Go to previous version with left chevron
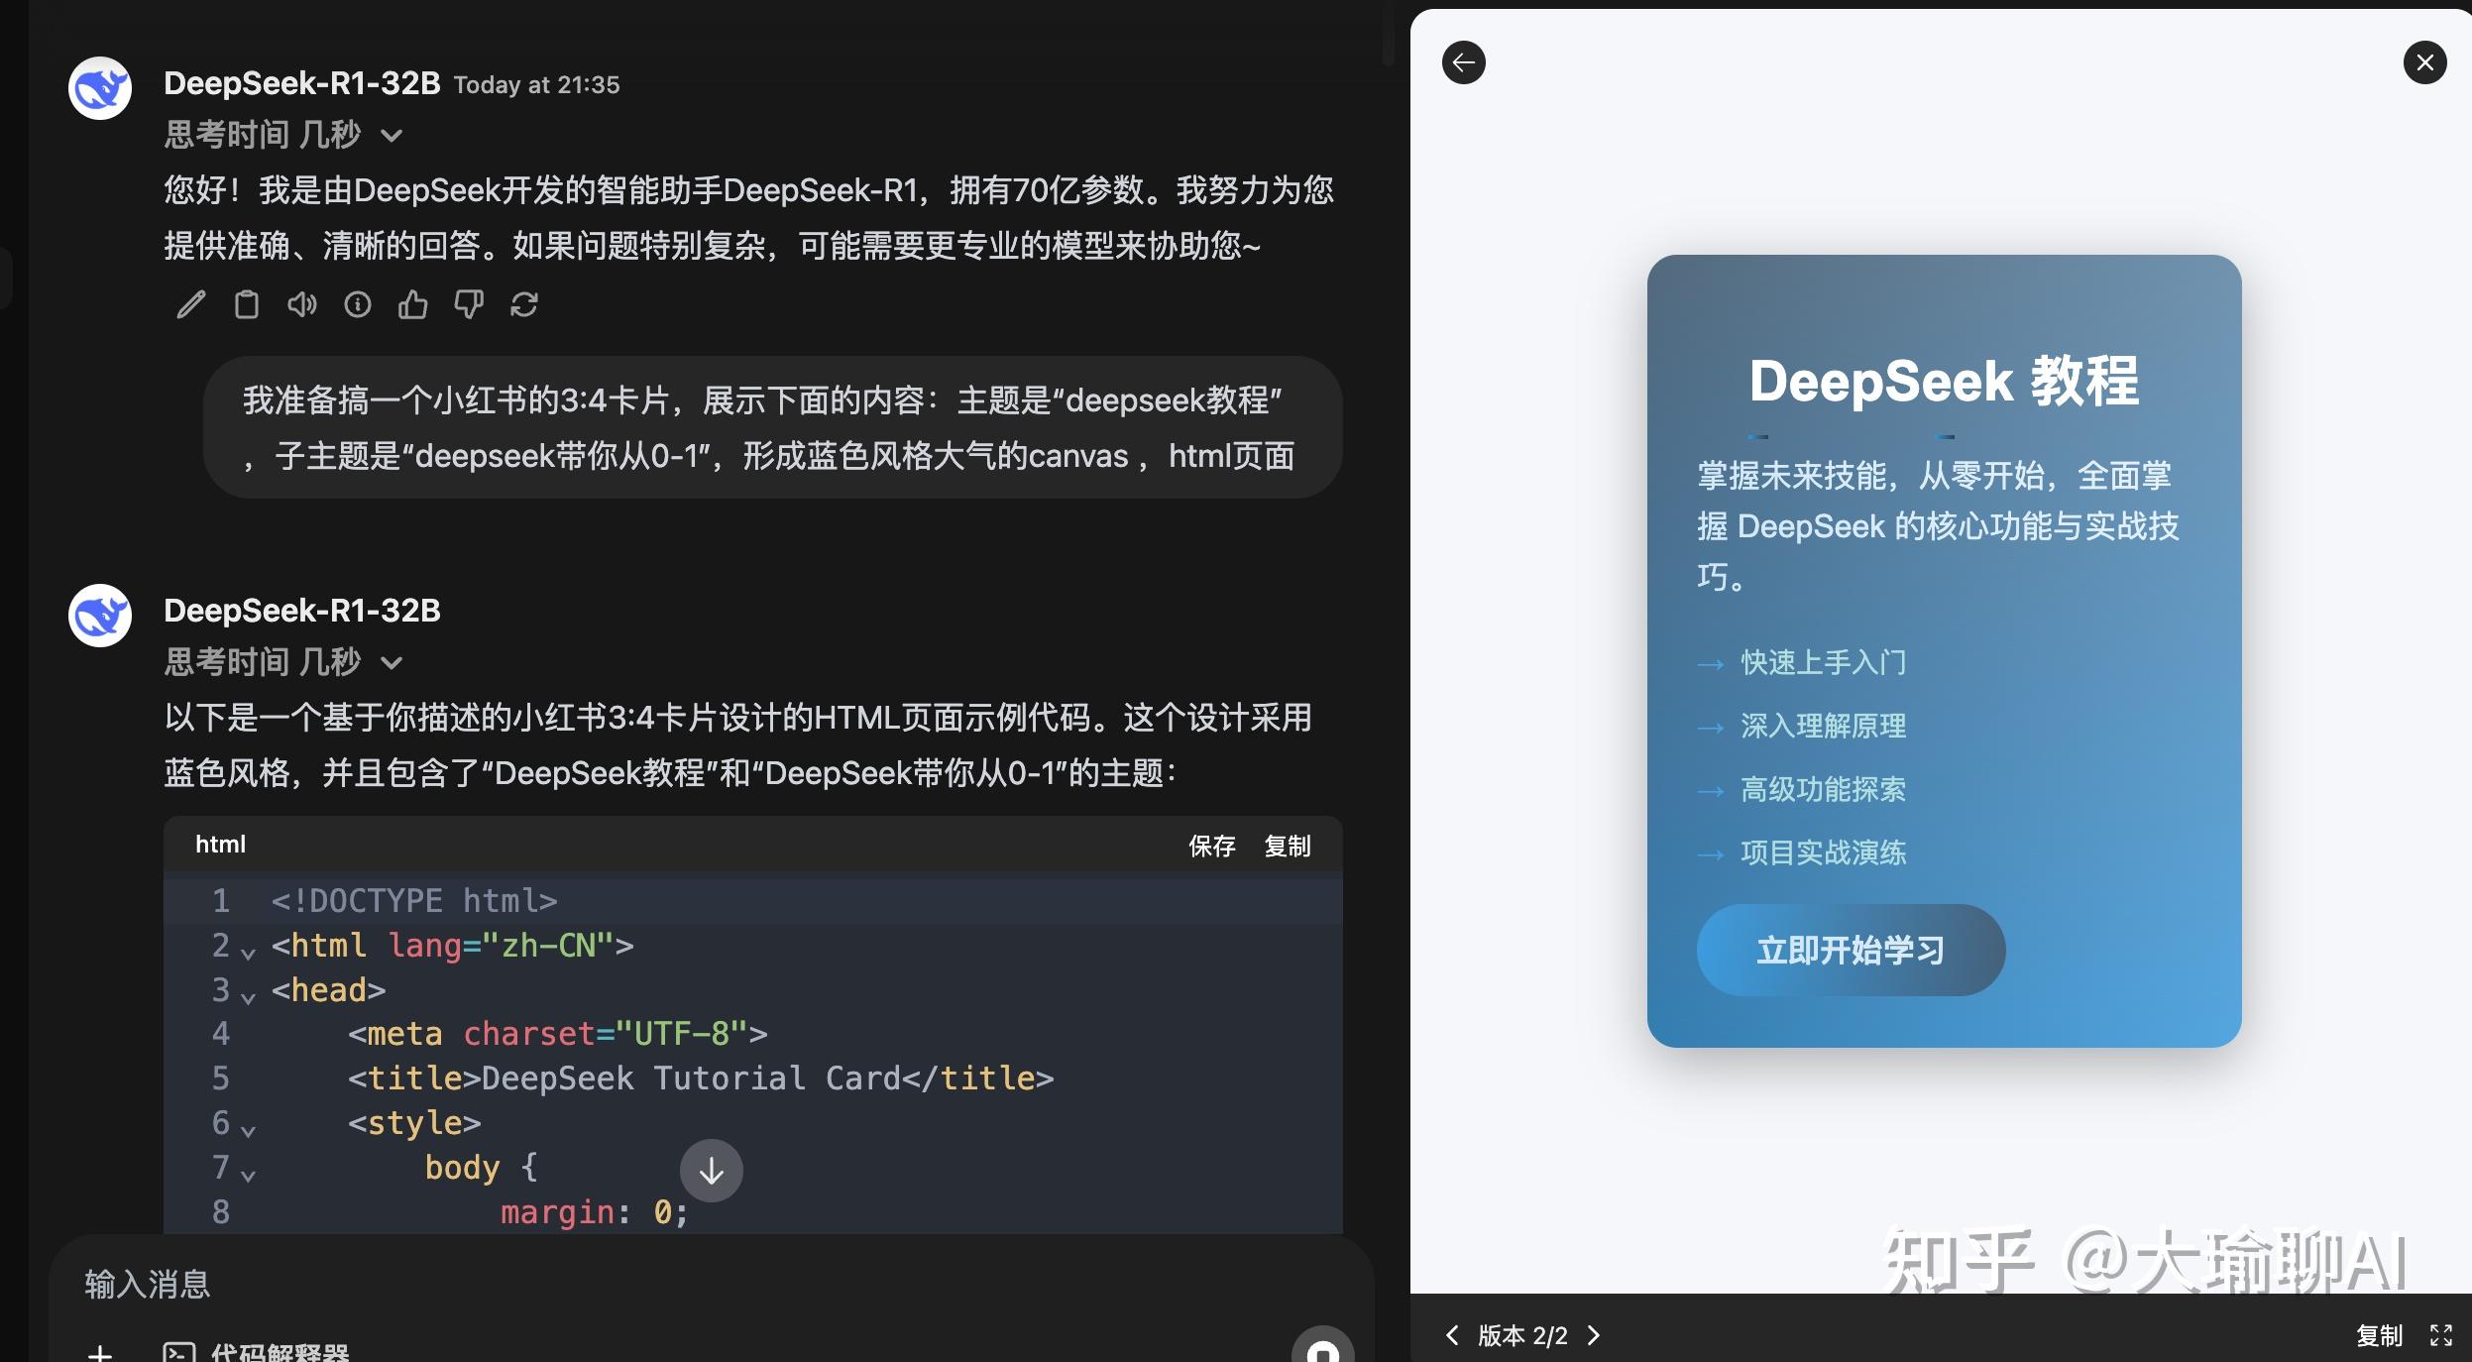The image size is (2472, 1362). pos(1451,1335)
